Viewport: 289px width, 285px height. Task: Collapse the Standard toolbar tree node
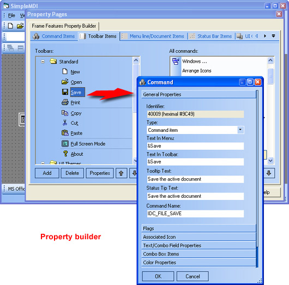coord(43,62)
